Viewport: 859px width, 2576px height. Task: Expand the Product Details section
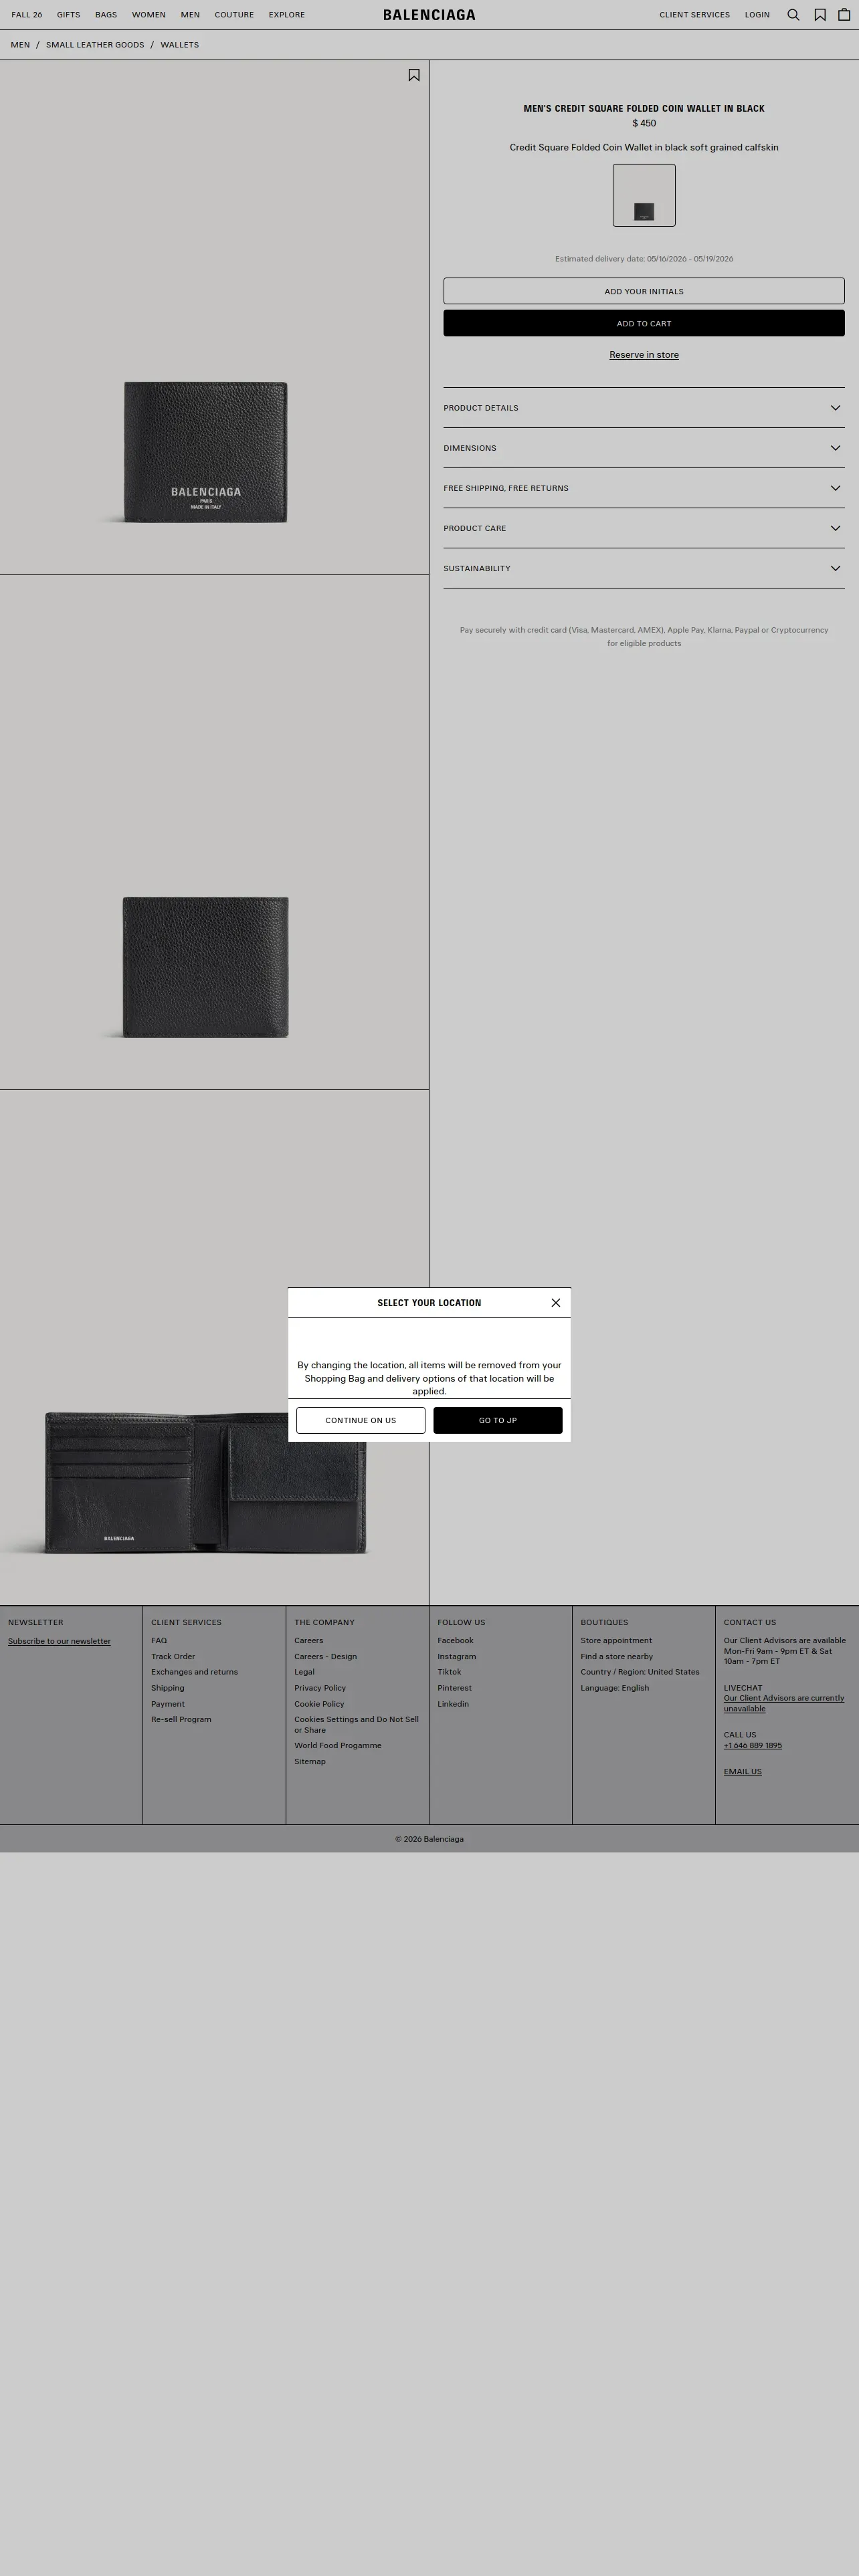coord(644,408)
